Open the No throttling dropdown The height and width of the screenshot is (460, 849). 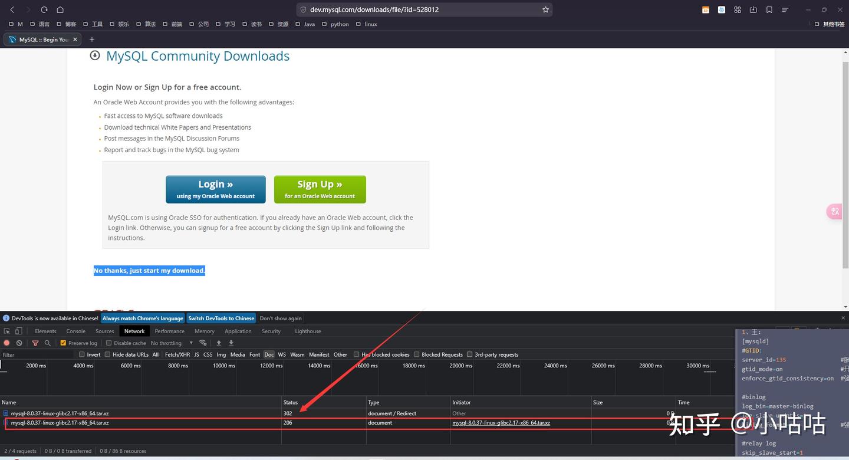click(172, 343)
